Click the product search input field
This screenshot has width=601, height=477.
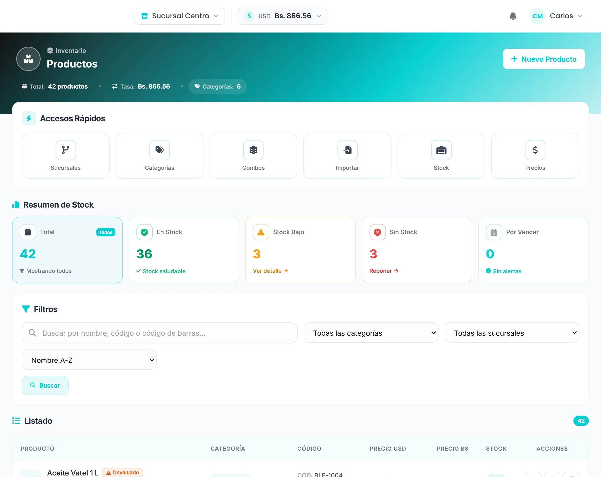click(x=159, y=333)
